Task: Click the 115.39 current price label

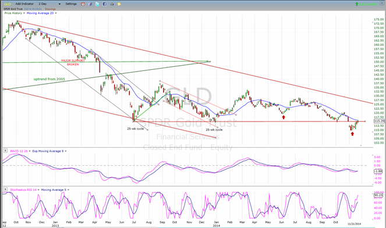Action: [x=379, y=121]
